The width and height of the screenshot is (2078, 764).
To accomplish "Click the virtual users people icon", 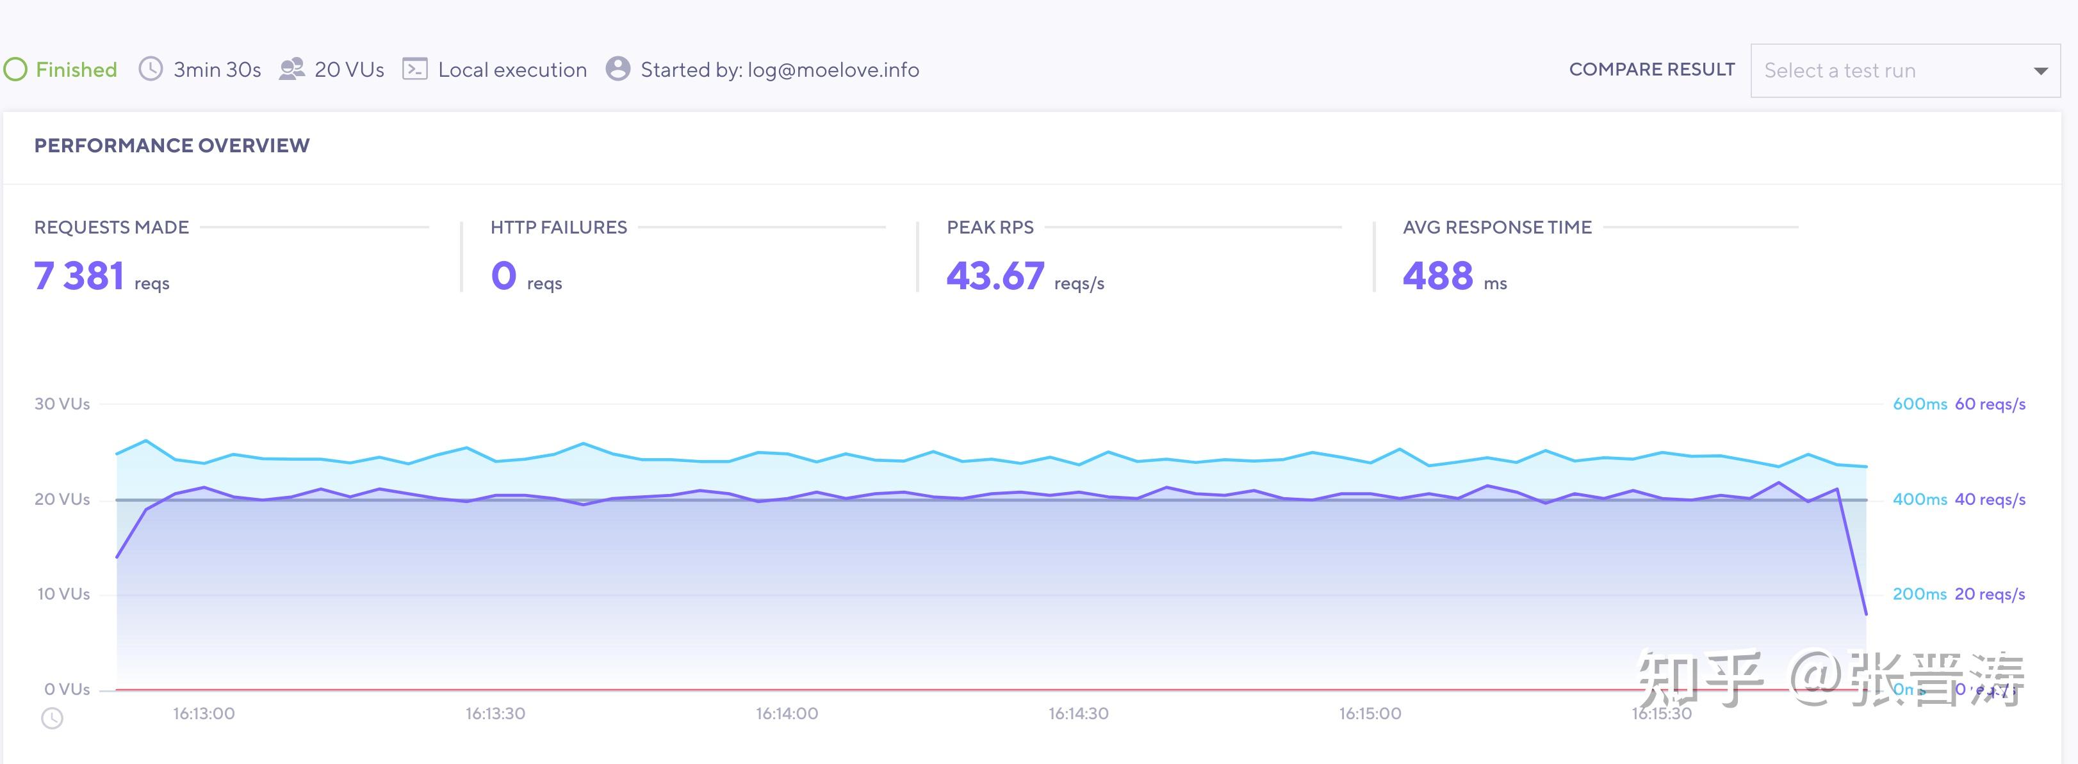I will 291,69.
